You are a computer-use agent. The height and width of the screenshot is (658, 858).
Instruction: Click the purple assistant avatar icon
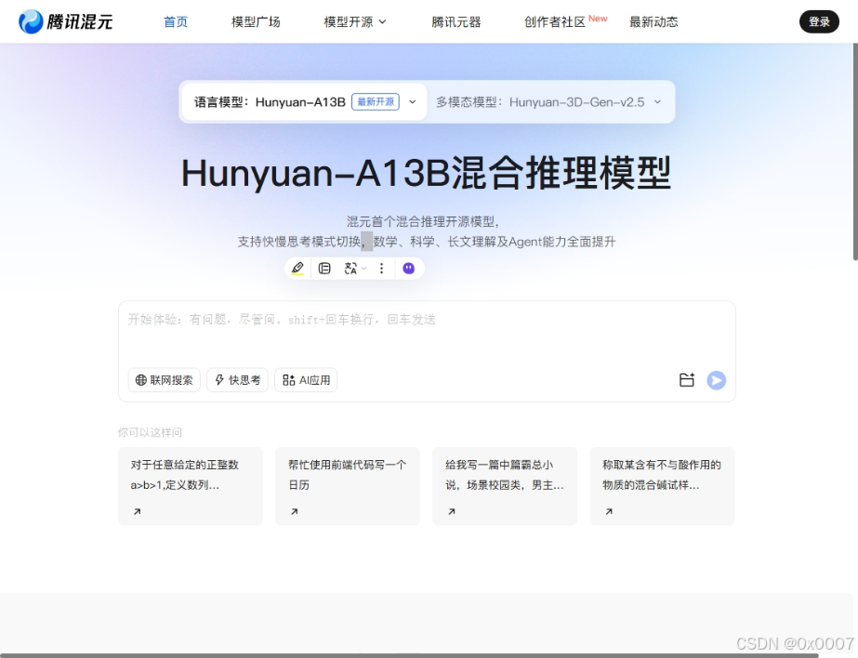click(409, 269)
